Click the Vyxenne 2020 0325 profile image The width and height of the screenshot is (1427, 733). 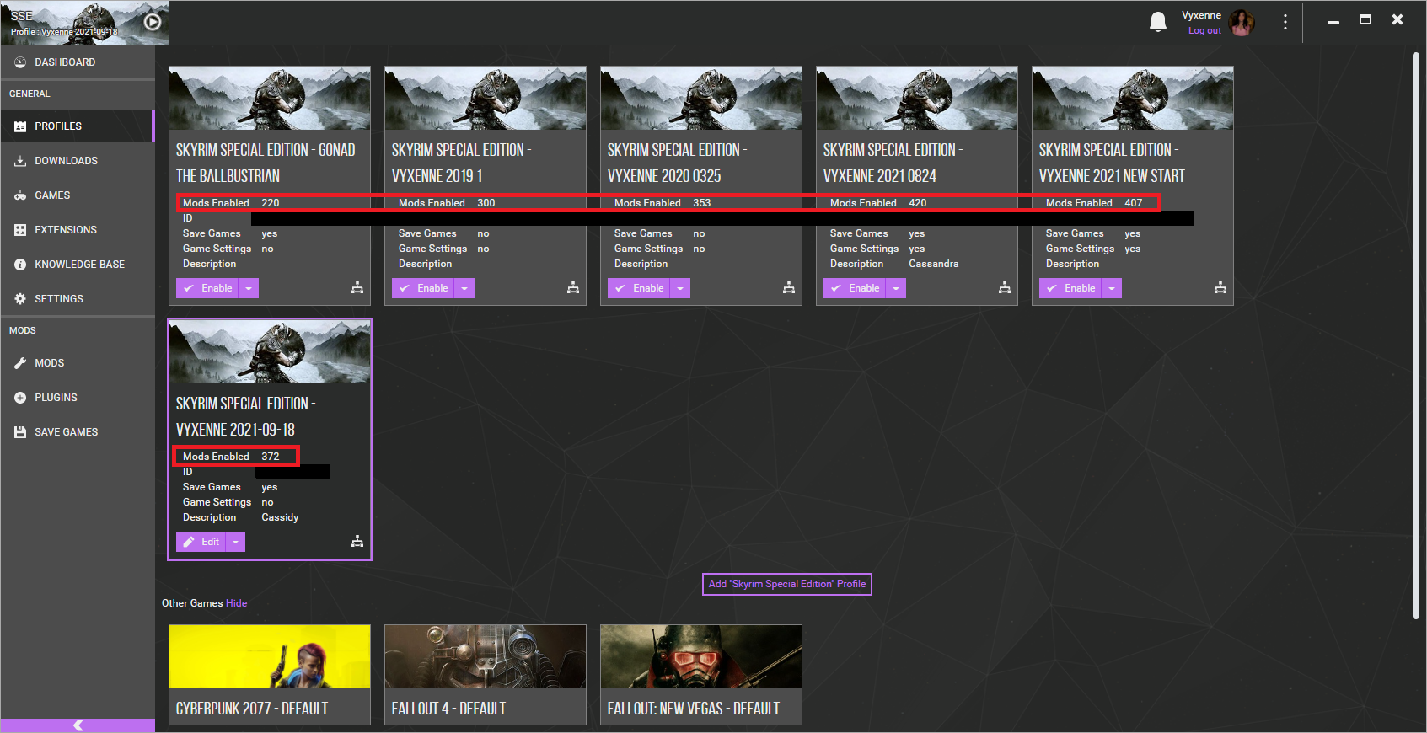[701, 99]
